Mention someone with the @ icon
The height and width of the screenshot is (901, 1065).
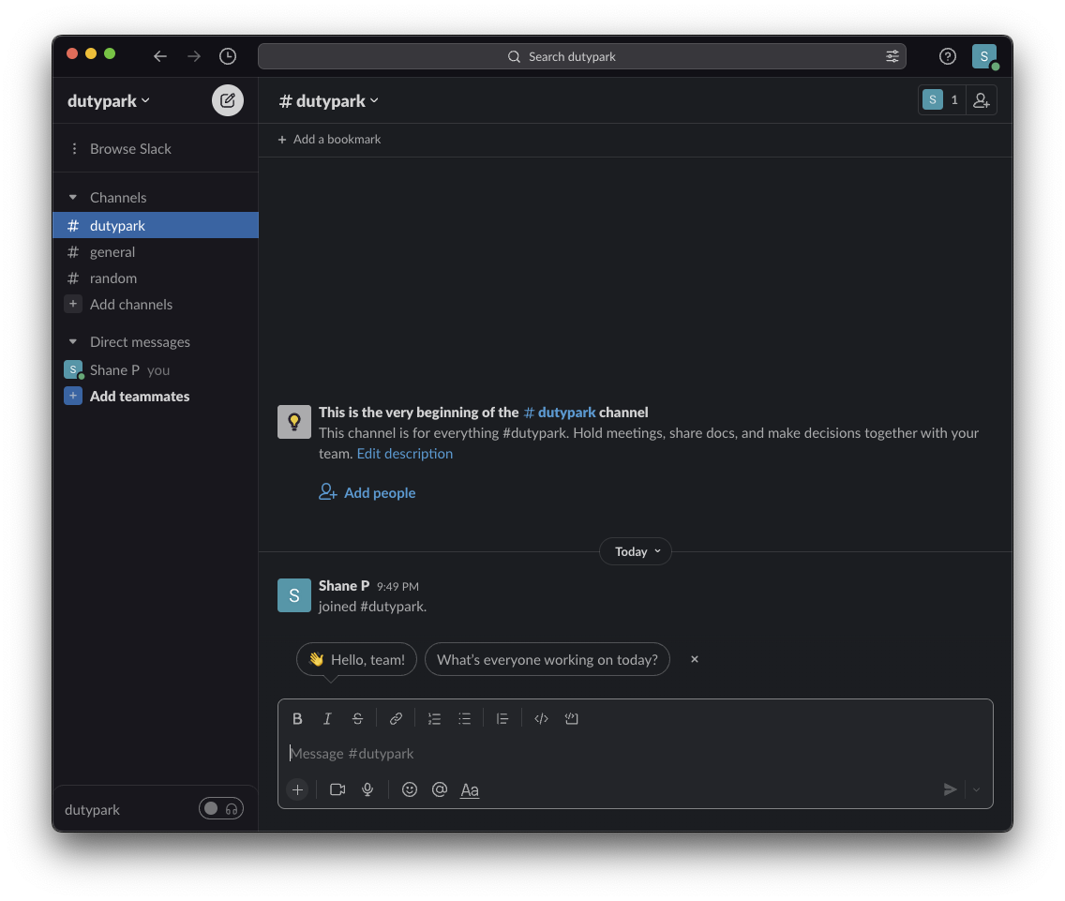(x=440, y=789)
